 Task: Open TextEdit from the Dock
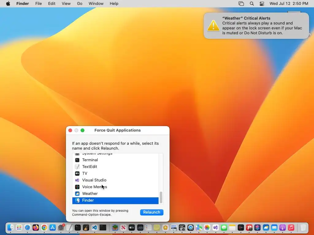click(70, 227)
